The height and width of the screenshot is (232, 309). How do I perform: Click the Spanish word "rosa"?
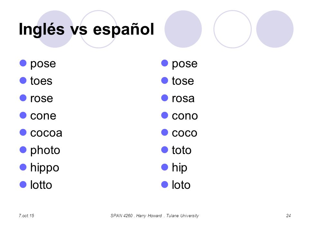[183, 99]
